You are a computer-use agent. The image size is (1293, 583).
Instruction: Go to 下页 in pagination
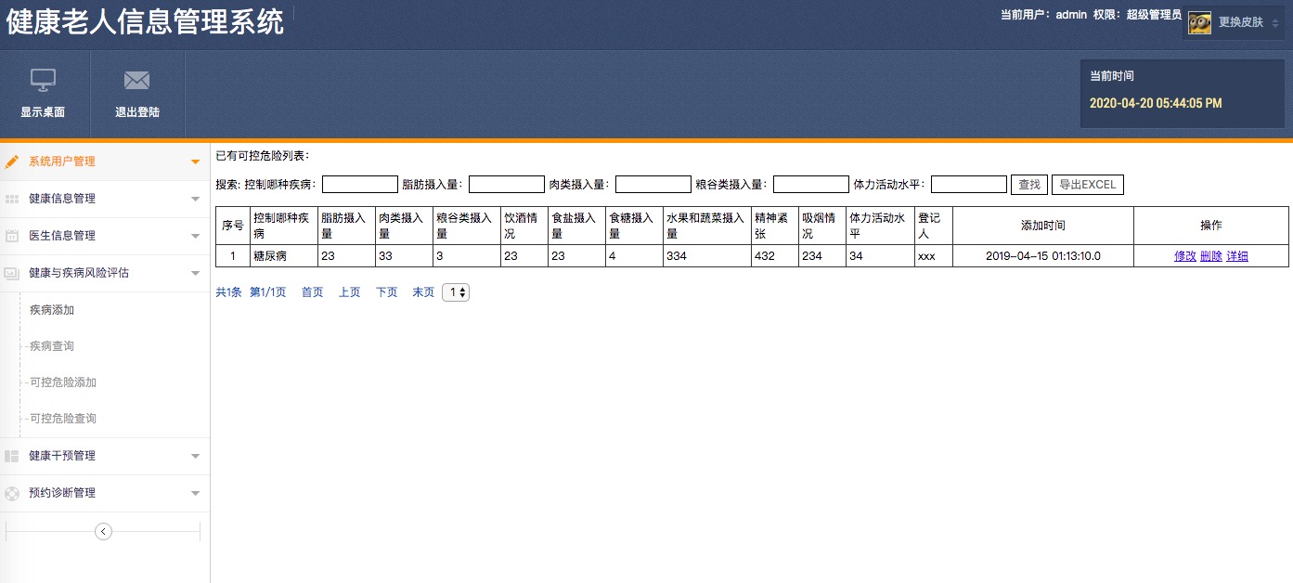pos(386,292)
